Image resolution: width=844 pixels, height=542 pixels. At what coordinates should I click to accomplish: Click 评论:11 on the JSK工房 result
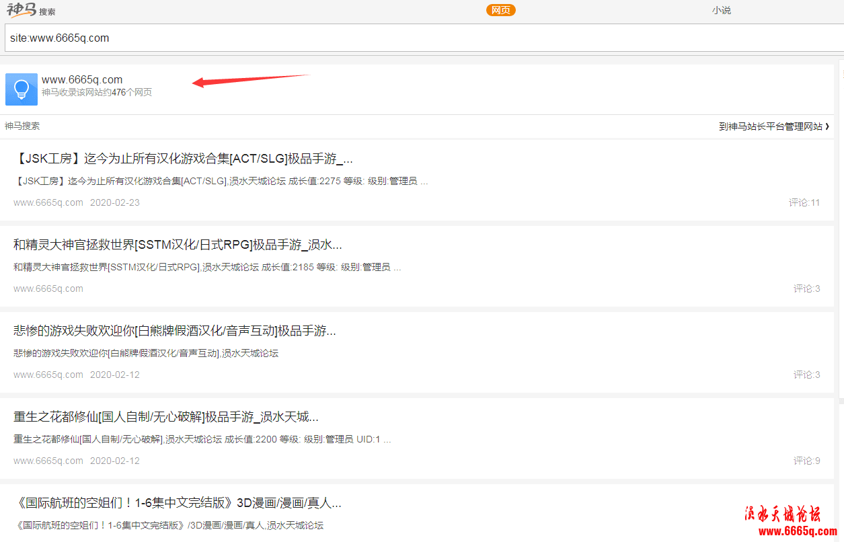click(804, 202)
